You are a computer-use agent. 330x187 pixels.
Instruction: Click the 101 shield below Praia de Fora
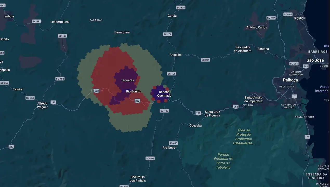point(307,137)
